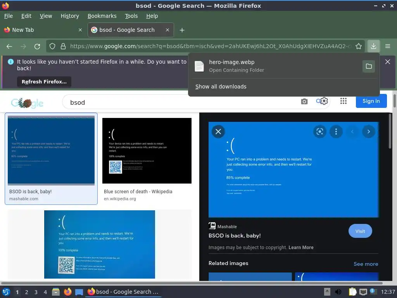Open the Learn More copyright link
This screenshot has width=397, height=298.
coord(301,248)
